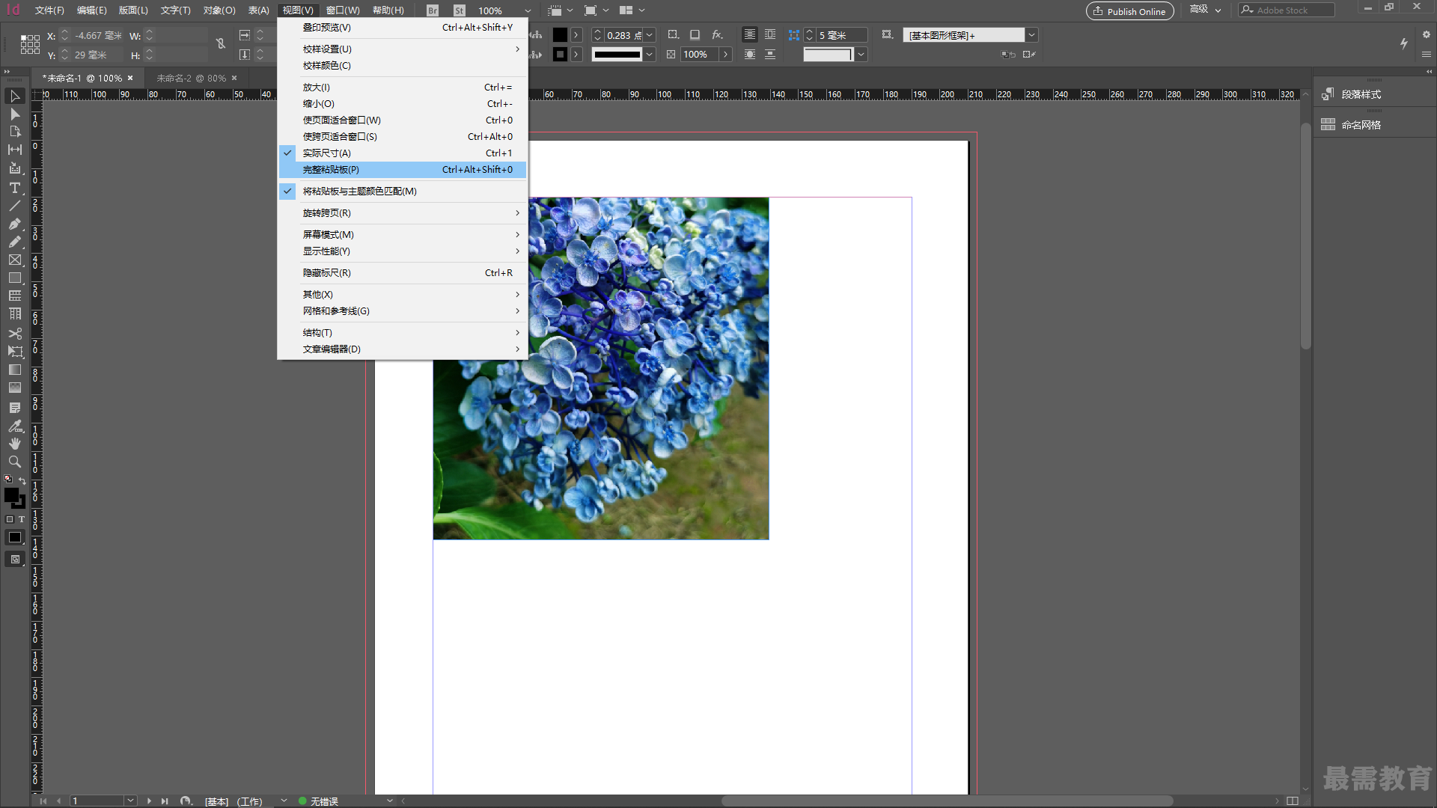The height and width of the screenshot is (808, 1437).
Task: Click the stroke style preview line
Action: (x=617, y=54)
